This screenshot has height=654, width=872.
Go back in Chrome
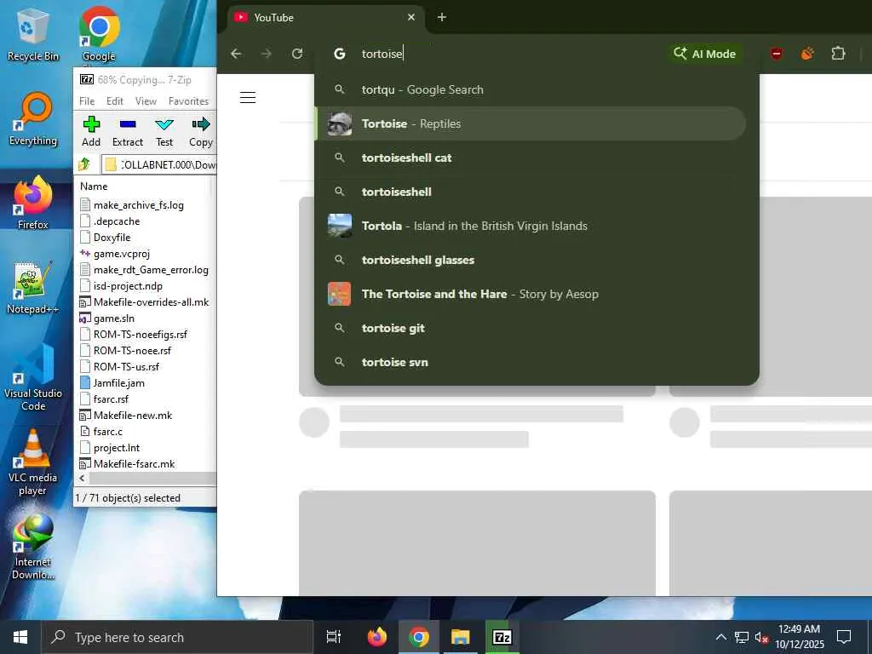pos(237,54)
